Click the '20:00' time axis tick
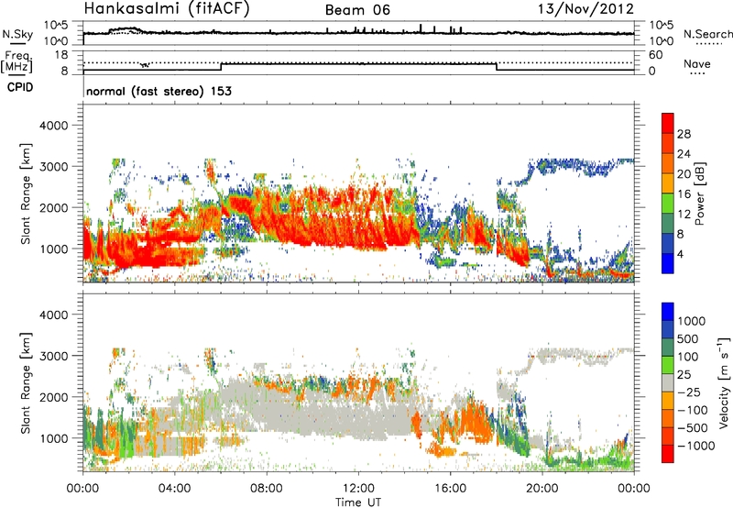 tap(542, 488)
